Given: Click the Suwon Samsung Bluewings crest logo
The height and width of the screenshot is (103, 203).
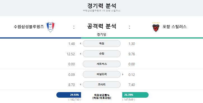Looking at the screenshot, I should coord(50,27).
